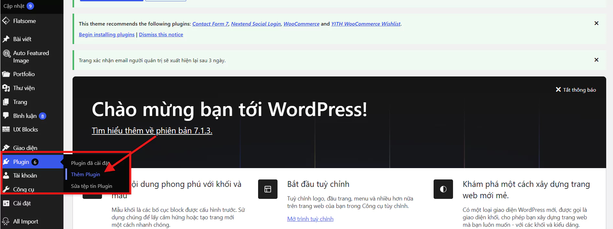The image size is (613, 229).
Task: Click the Công cụ wrench icon
Action: 6,189
